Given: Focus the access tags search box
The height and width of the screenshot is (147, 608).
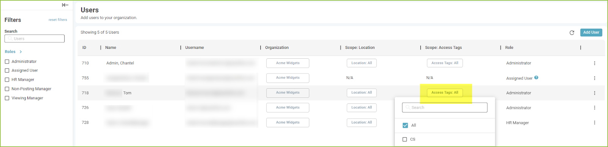Looking at the screenshot, I should (x=445, y=108).
